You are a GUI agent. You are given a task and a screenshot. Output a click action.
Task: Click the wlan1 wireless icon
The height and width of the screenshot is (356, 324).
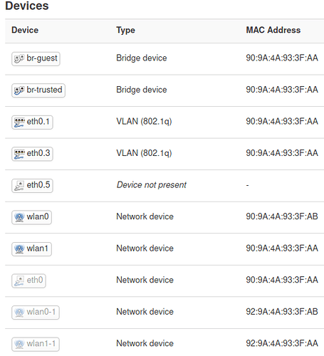click(19, 249)
